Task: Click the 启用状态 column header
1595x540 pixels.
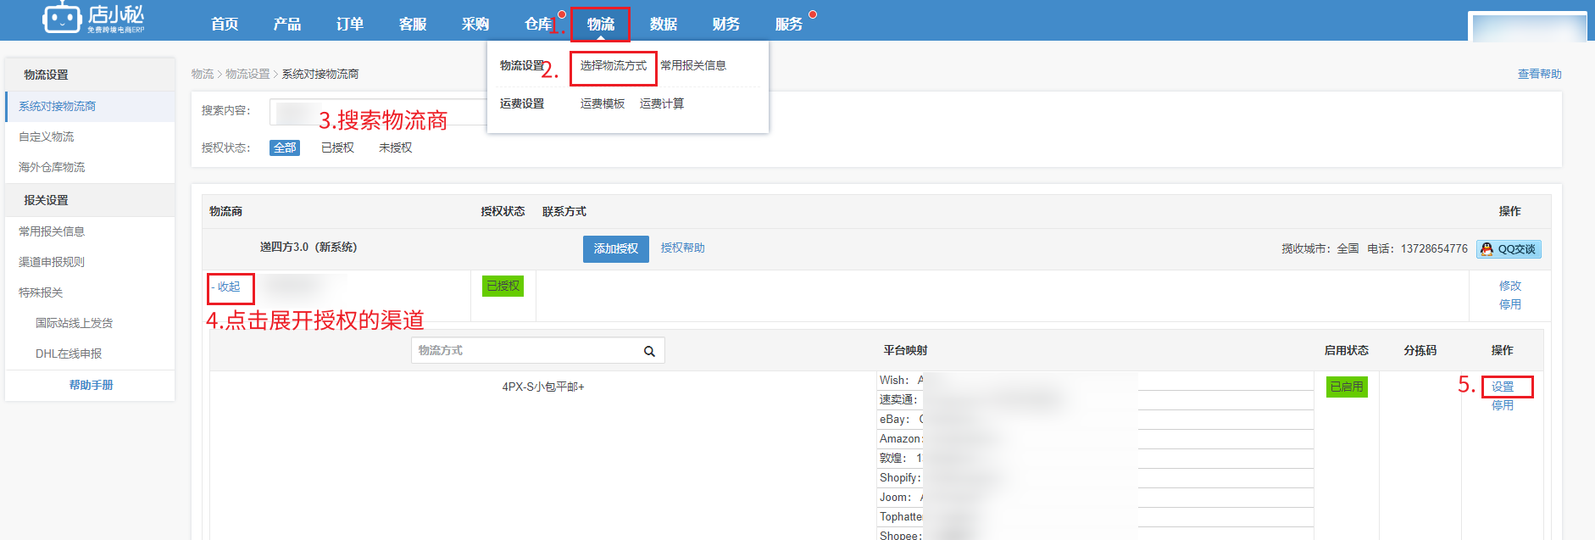Action: [x=1347, y=350]
